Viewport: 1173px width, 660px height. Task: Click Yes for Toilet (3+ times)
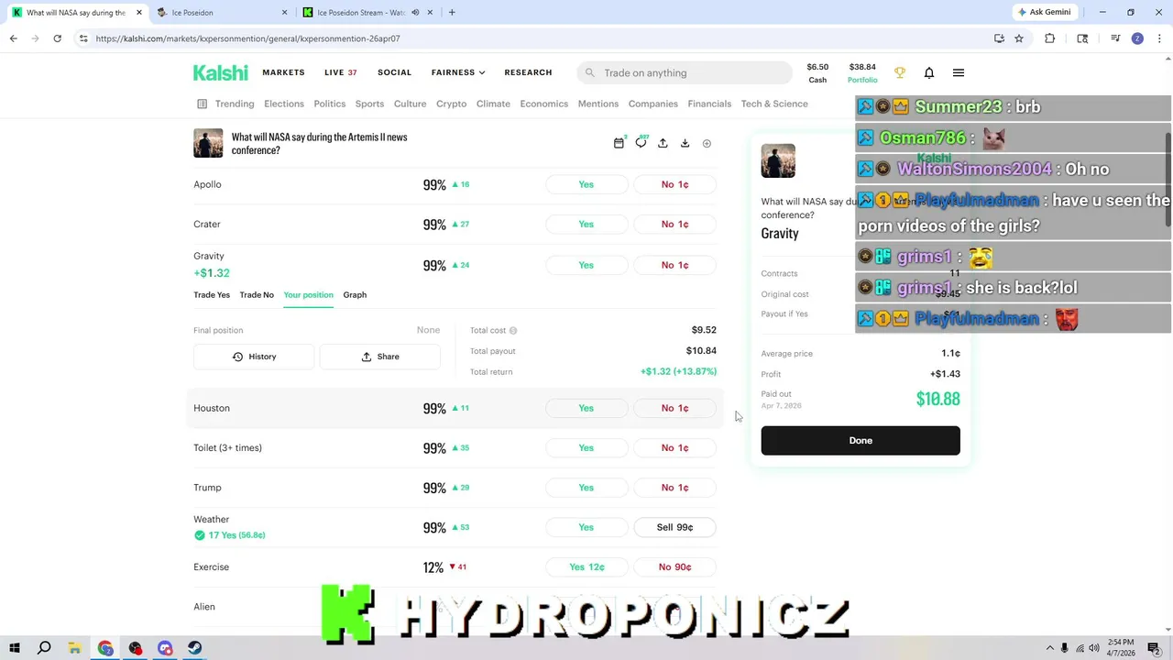point(586,447)
